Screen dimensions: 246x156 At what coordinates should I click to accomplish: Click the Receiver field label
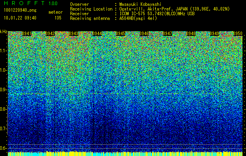click(79, 14)
